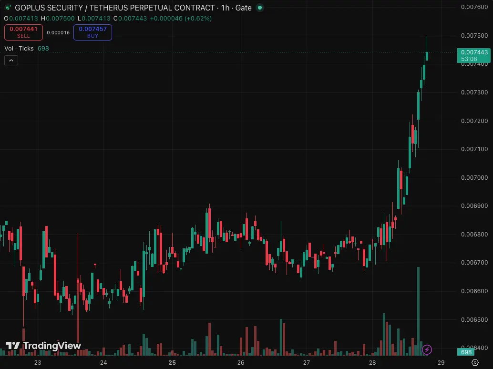This screenshot has height=369, width=493.
Task: Click the 0.007200 price scale label
Action: (474, 121)
